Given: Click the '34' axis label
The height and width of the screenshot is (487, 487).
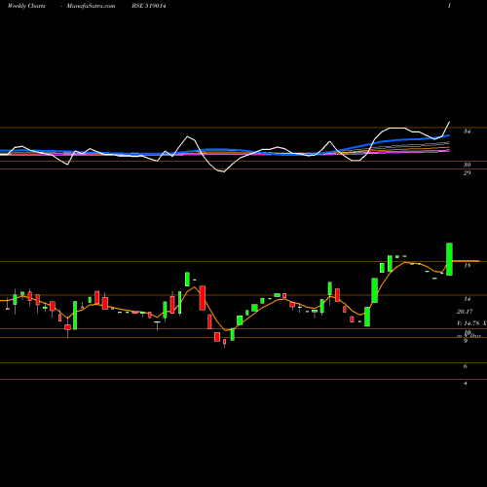Looking at the screenshot, I should point(467,131).
